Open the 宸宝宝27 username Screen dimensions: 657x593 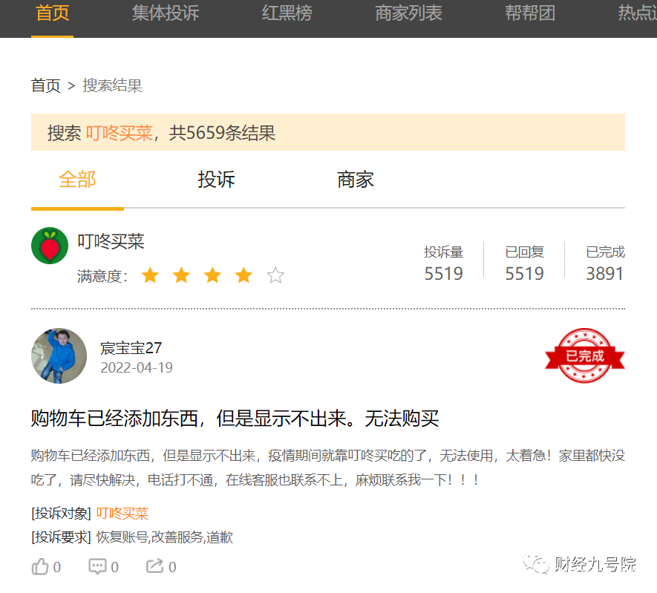(131, 348)
